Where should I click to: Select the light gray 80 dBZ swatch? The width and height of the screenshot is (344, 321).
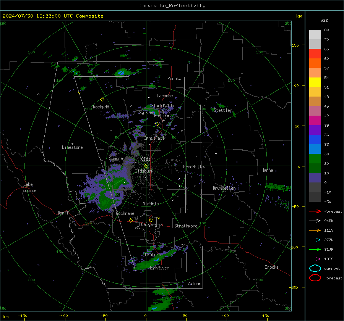click(315, 34)
